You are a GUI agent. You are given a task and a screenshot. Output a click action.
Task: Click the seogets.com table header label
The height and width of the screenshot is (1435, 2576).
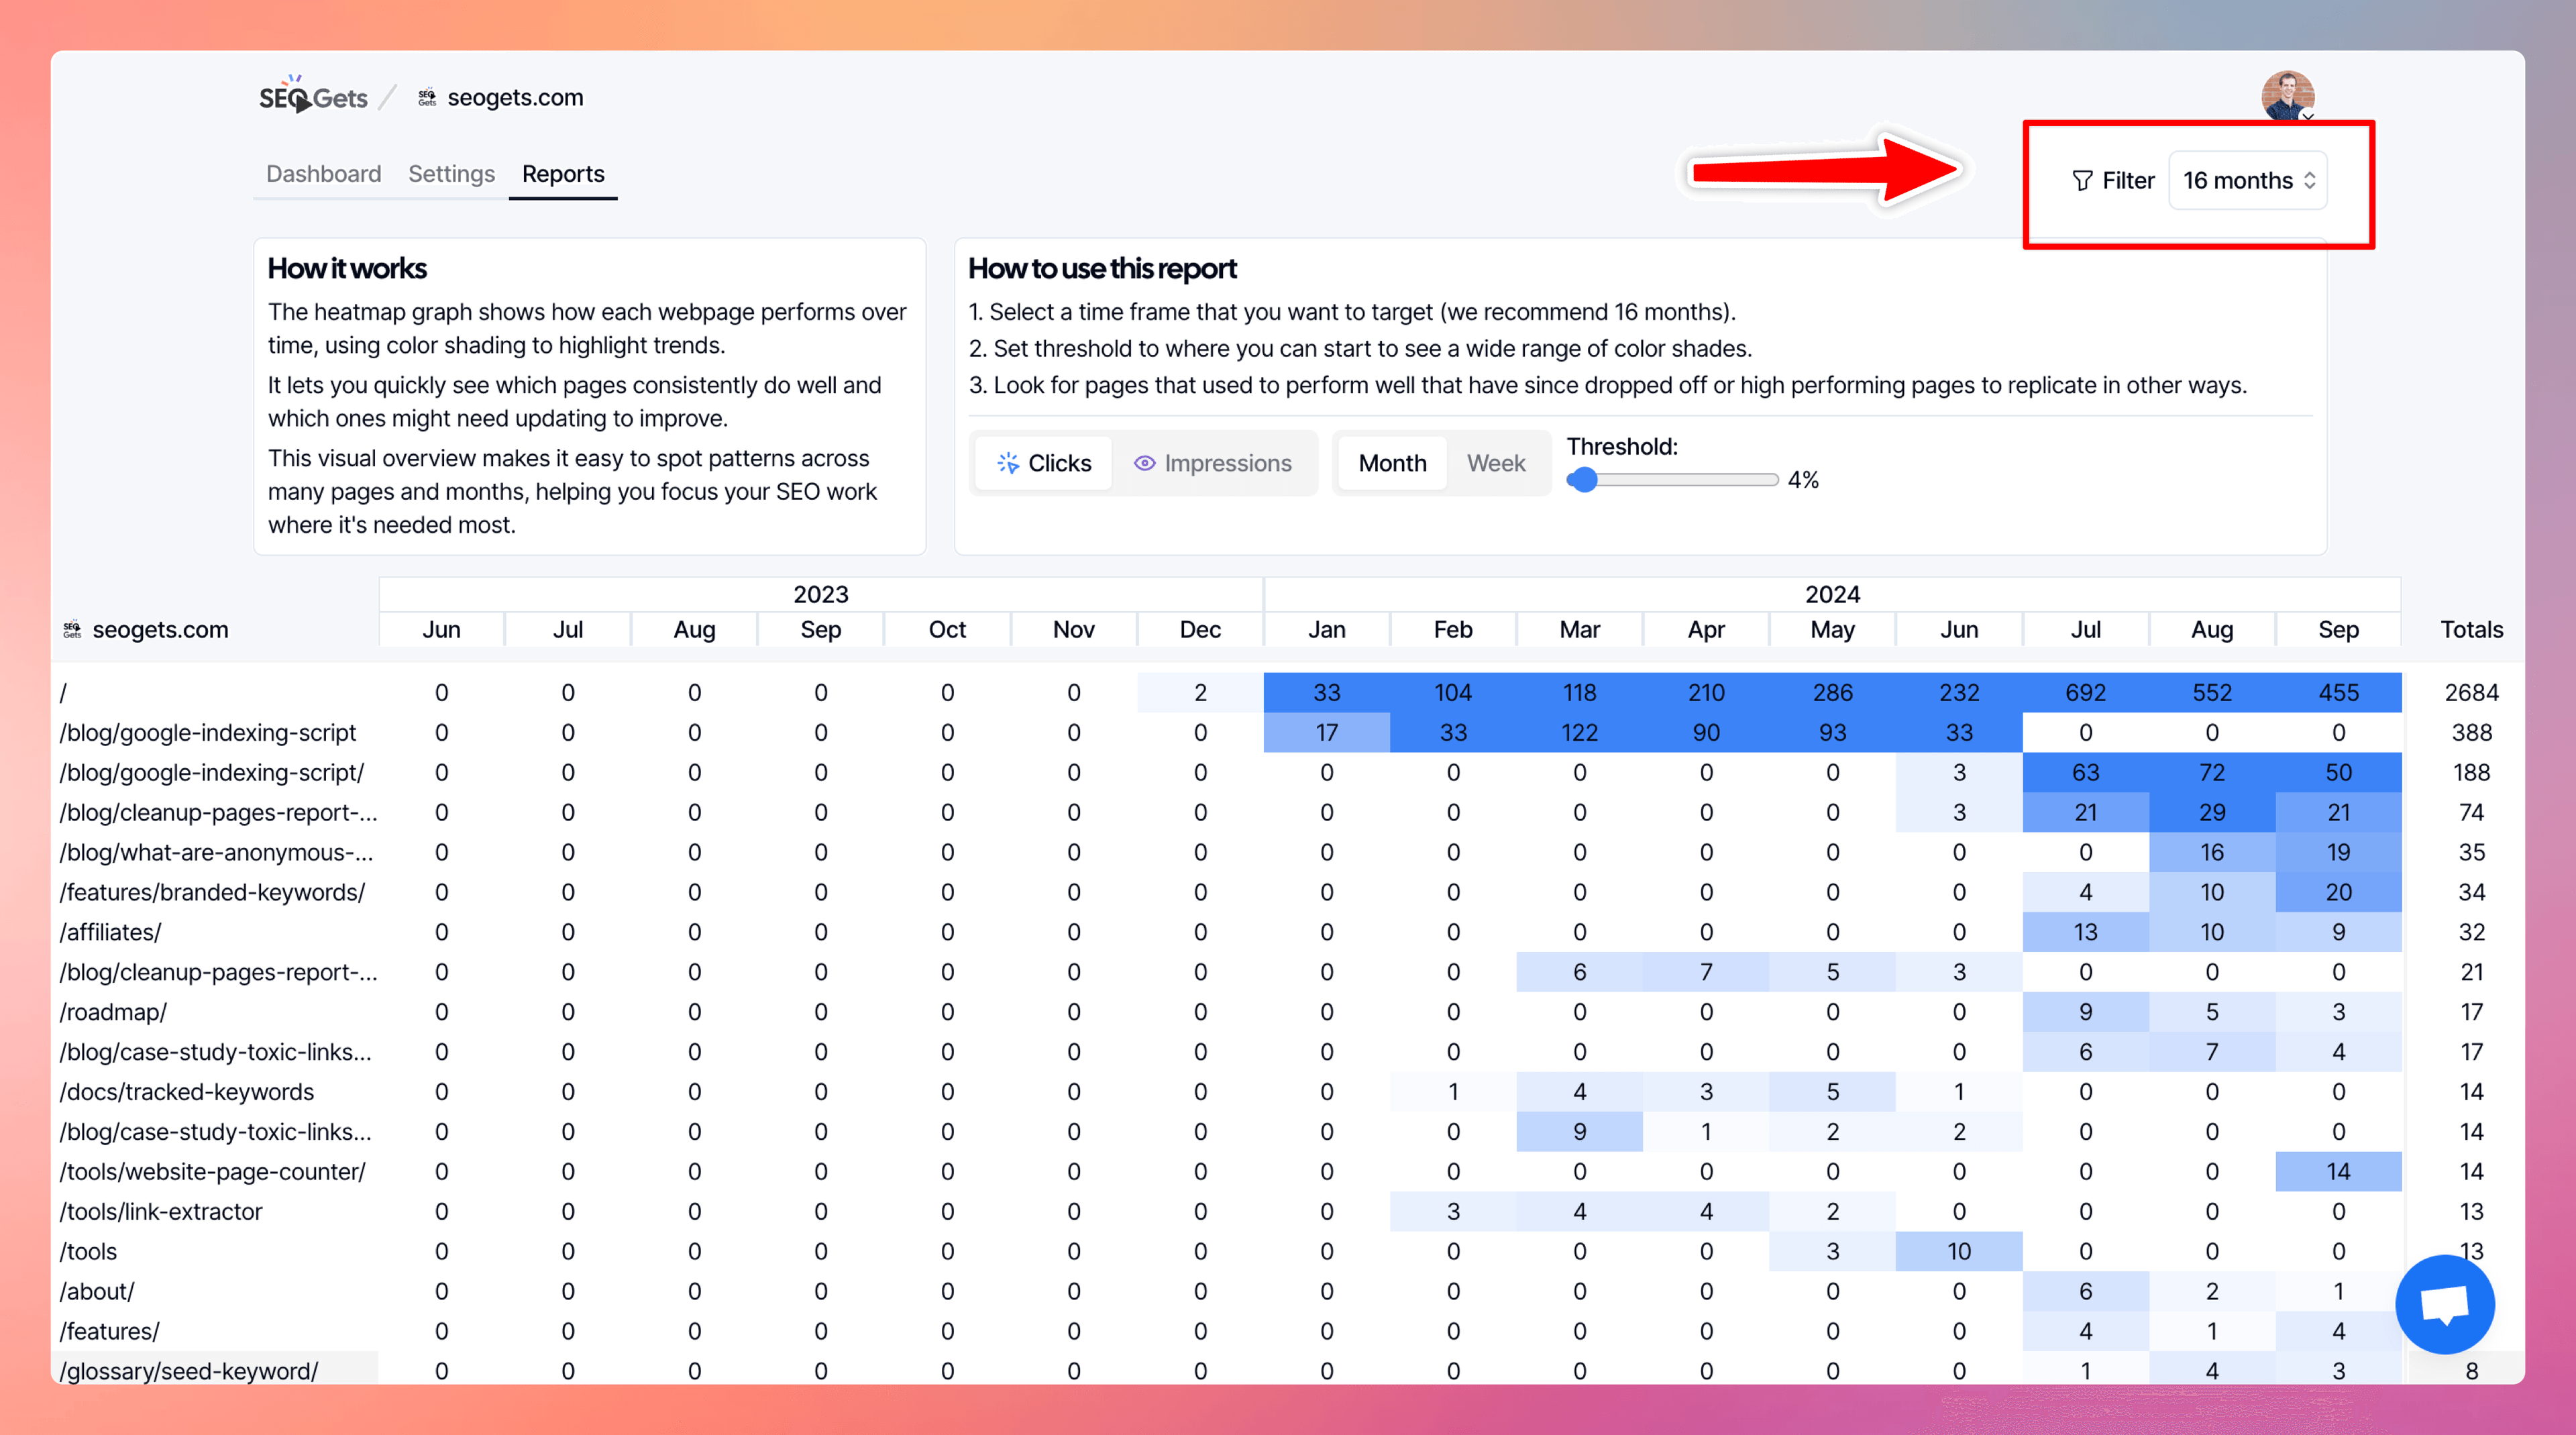[160, 630]
